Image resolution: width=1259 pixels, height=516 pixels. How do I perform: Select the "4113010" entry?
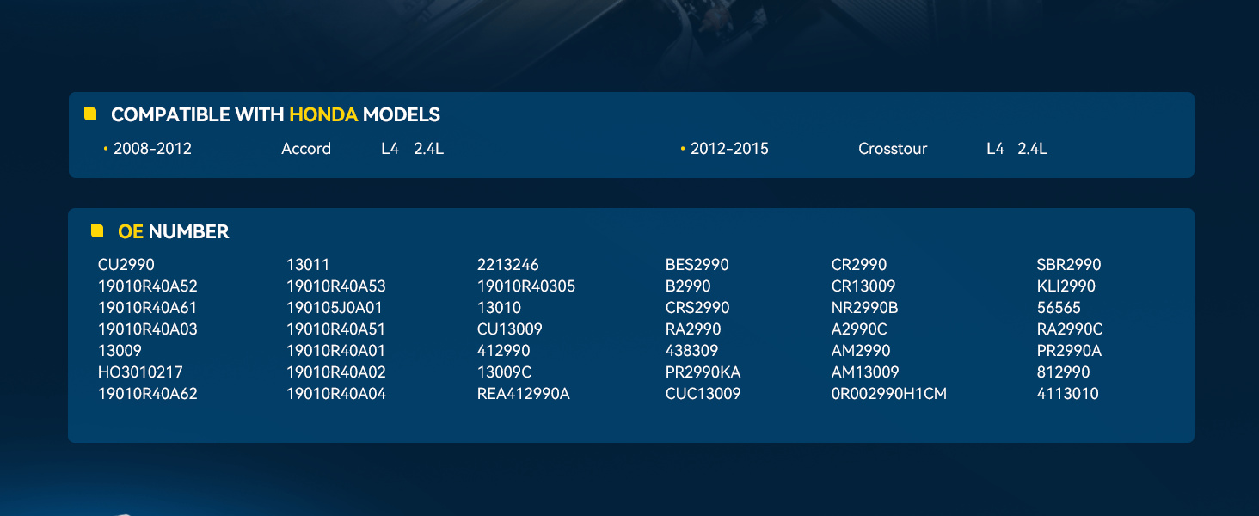click(x=1068, y=394)
